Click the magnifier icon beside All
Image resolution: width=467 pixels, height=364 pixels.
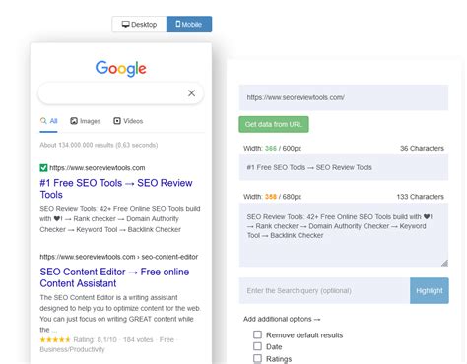click(43, 121)
